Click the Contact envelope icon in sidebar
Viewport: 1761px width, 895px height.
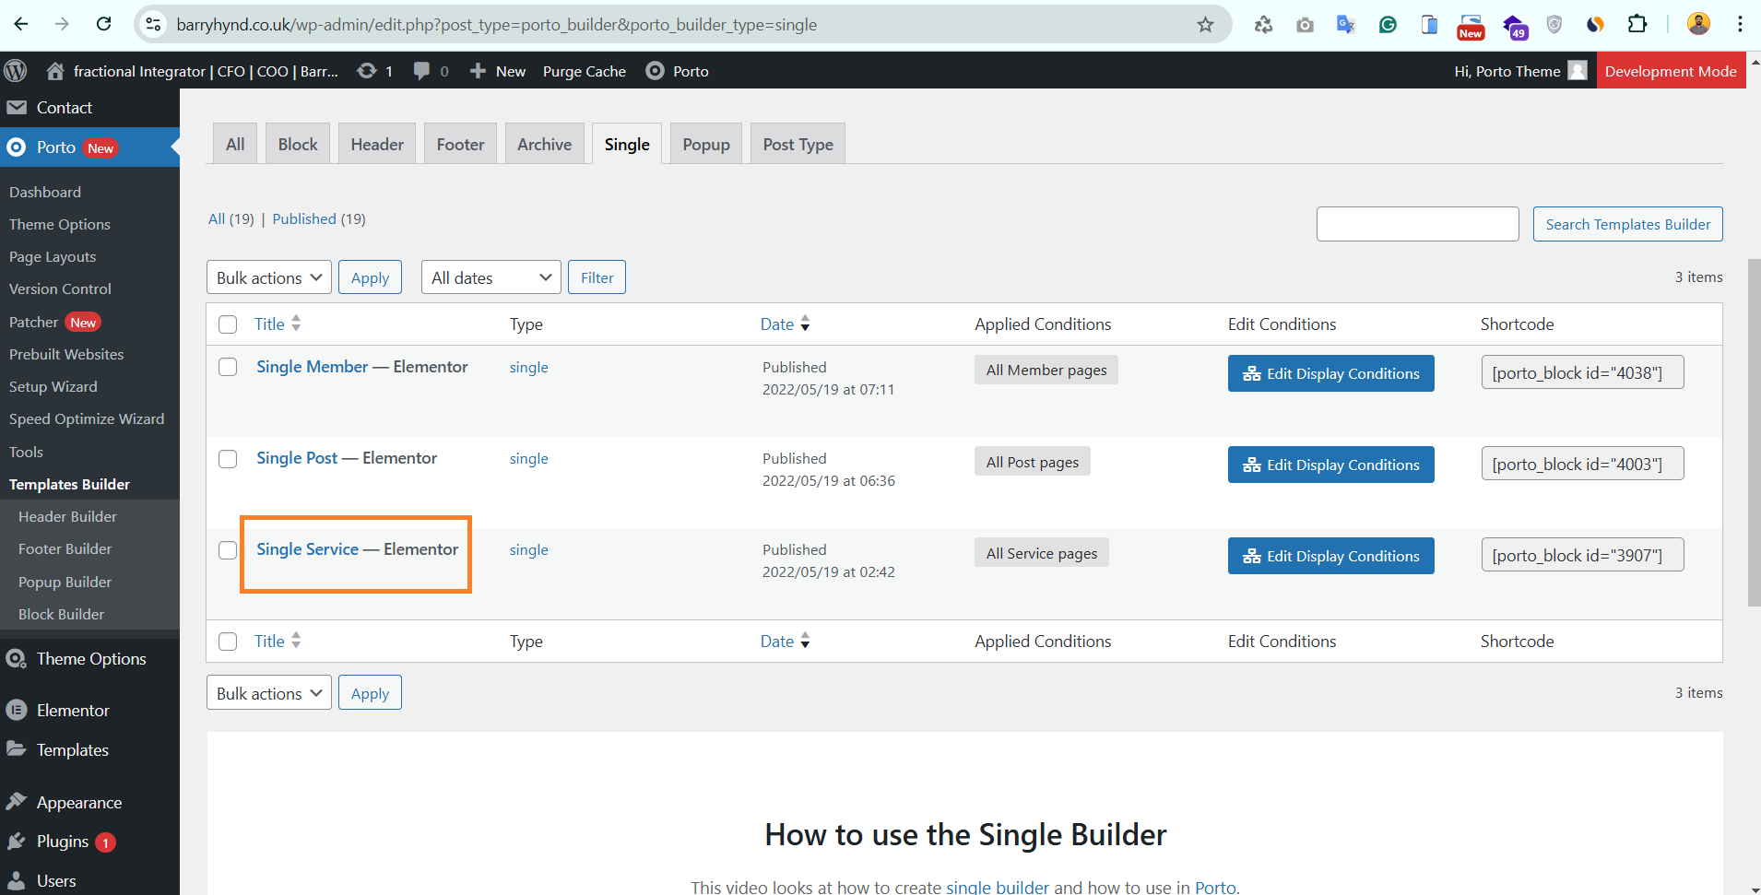coord(17,108)
